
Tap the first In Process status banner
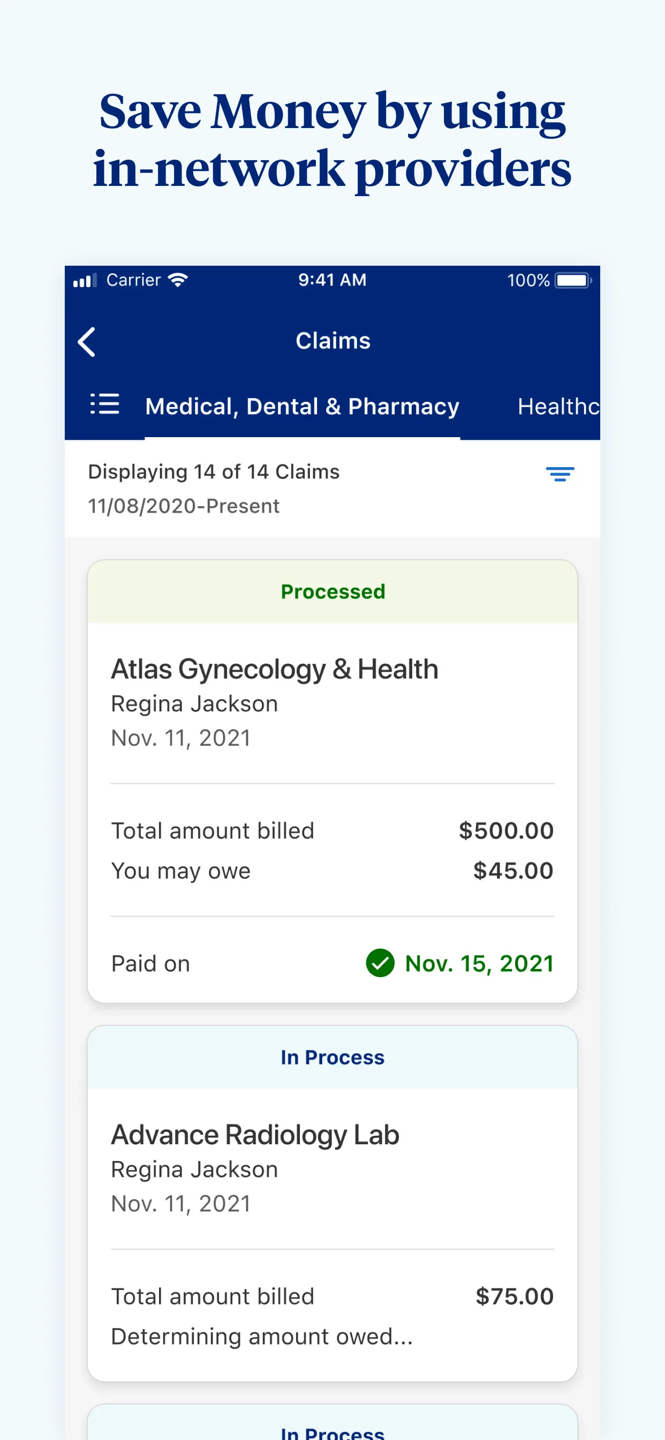click(333, 1057)
